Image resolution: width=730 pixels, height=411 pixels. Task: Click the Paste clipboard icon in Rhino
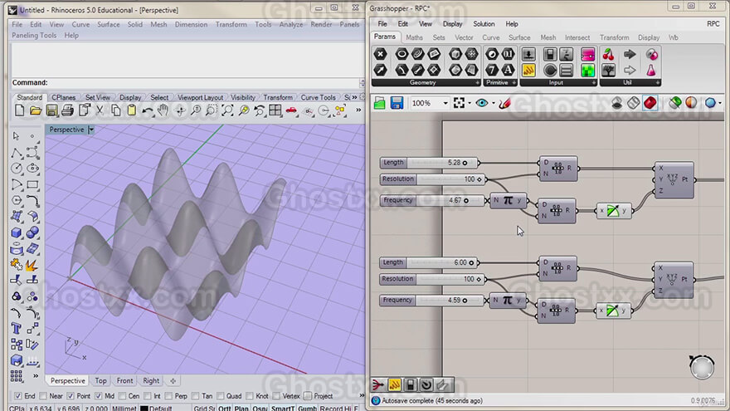coord(132,110)
